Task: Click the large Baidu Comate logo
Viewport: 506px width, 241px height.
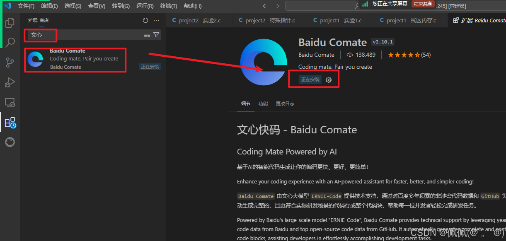Action: (x=263, y=62)
